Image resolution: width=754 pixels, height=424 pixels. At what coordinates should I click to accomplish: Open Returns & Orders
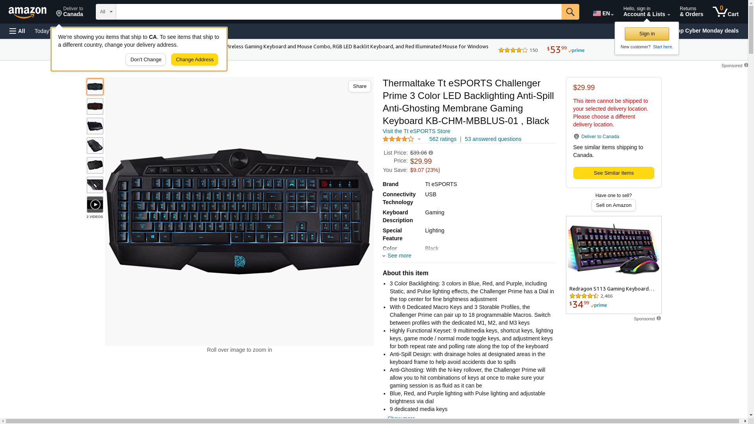coord(691,12)
